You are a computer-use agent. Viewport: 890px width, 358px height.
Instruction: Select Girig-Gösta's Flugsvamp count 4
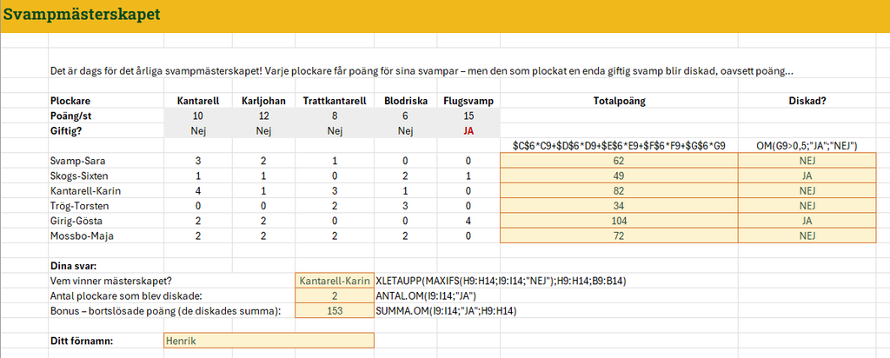tap(468, 221)
